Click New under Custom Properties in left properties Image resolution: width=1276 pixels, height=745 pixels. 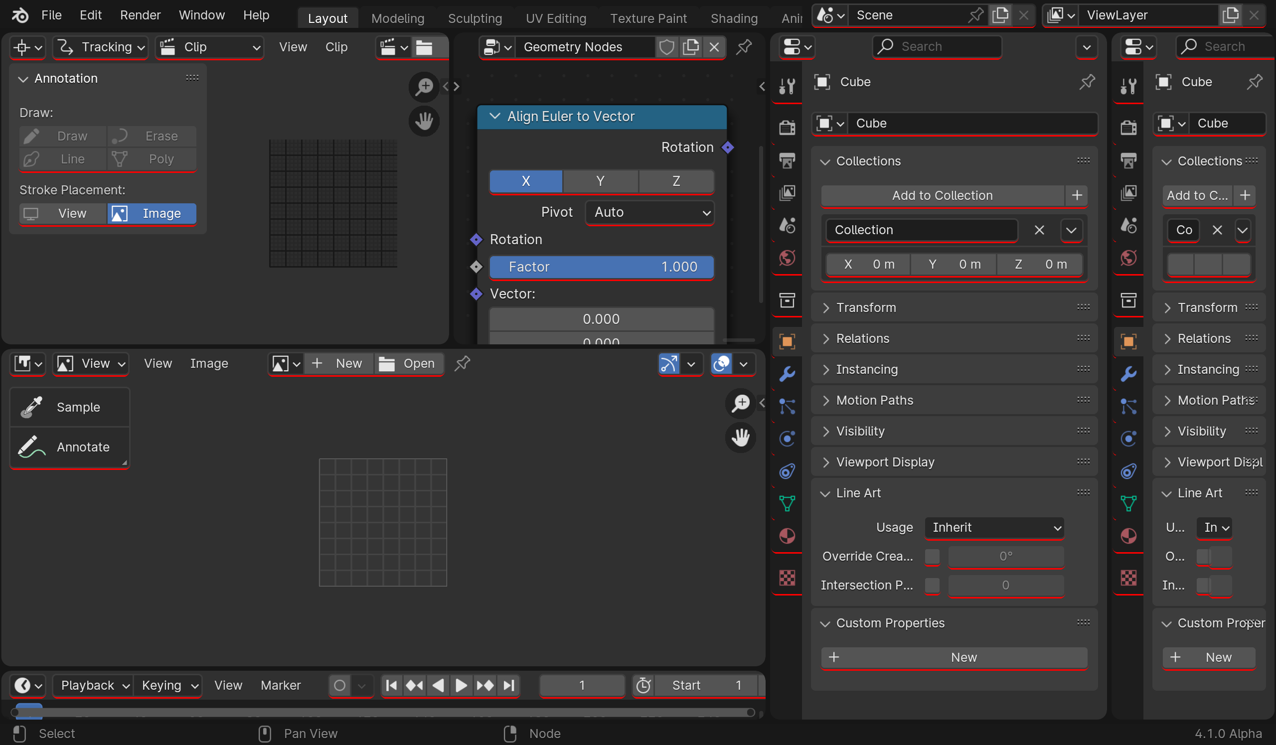pyautogui.click(x=954, y=658)
